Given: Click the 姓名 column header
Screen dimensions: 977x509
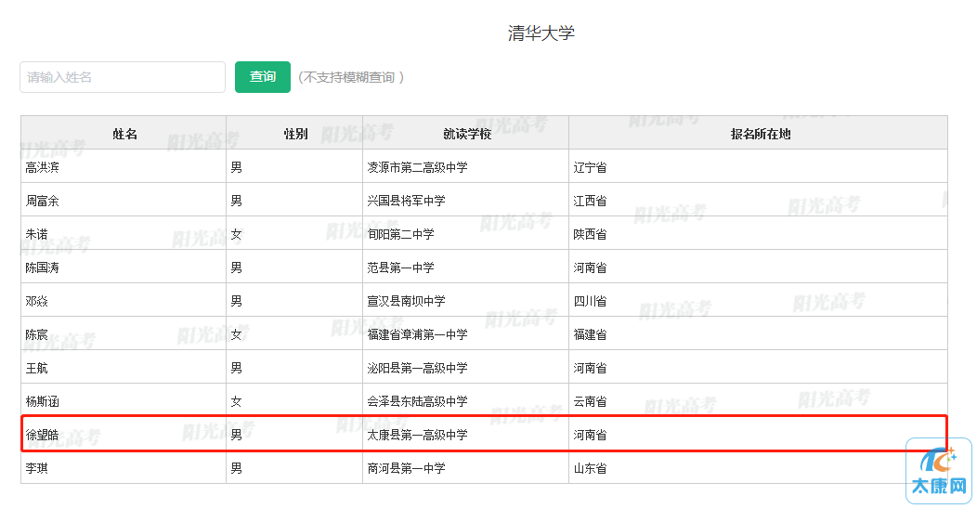Looking at the screenshot, I should tap(124, 134).
